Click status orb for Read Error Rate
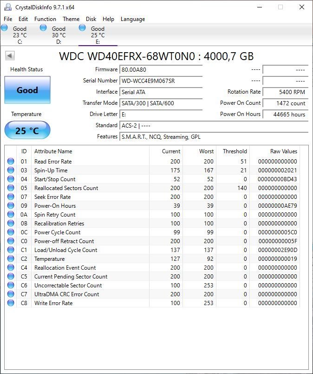313x374 pixels. coord(11,162)
